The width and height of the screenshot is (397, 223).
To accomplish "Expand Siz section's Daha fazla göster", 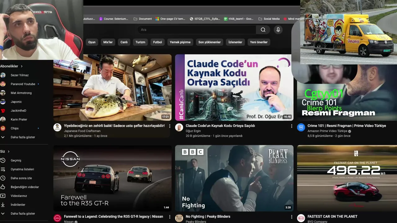I will [x=23, y=214].
